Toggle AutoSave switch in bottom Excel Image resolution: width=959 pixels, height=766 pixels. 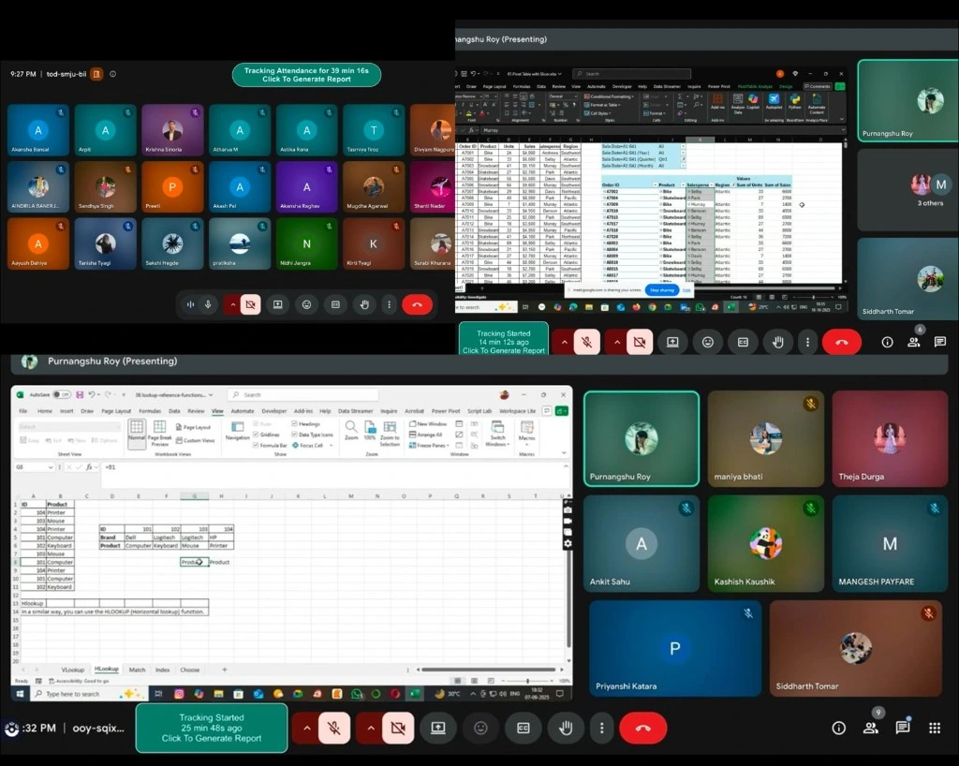[61, 395]
